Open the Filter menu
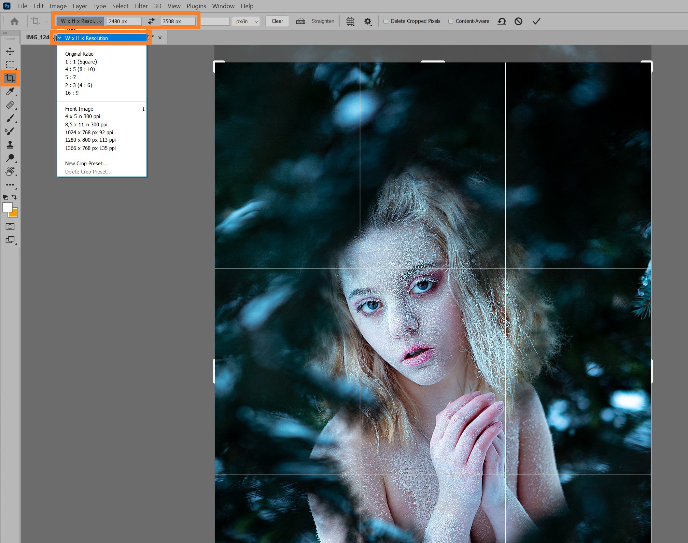The height and width of the screenshot is (543, 688). pos(141,6)
